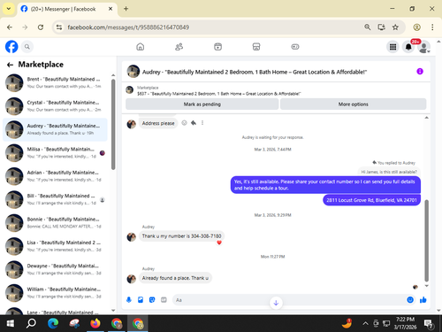This screenshot has width=442, height=332.
Task: Open Crystal's conversation
Action: tap(55, 106)
